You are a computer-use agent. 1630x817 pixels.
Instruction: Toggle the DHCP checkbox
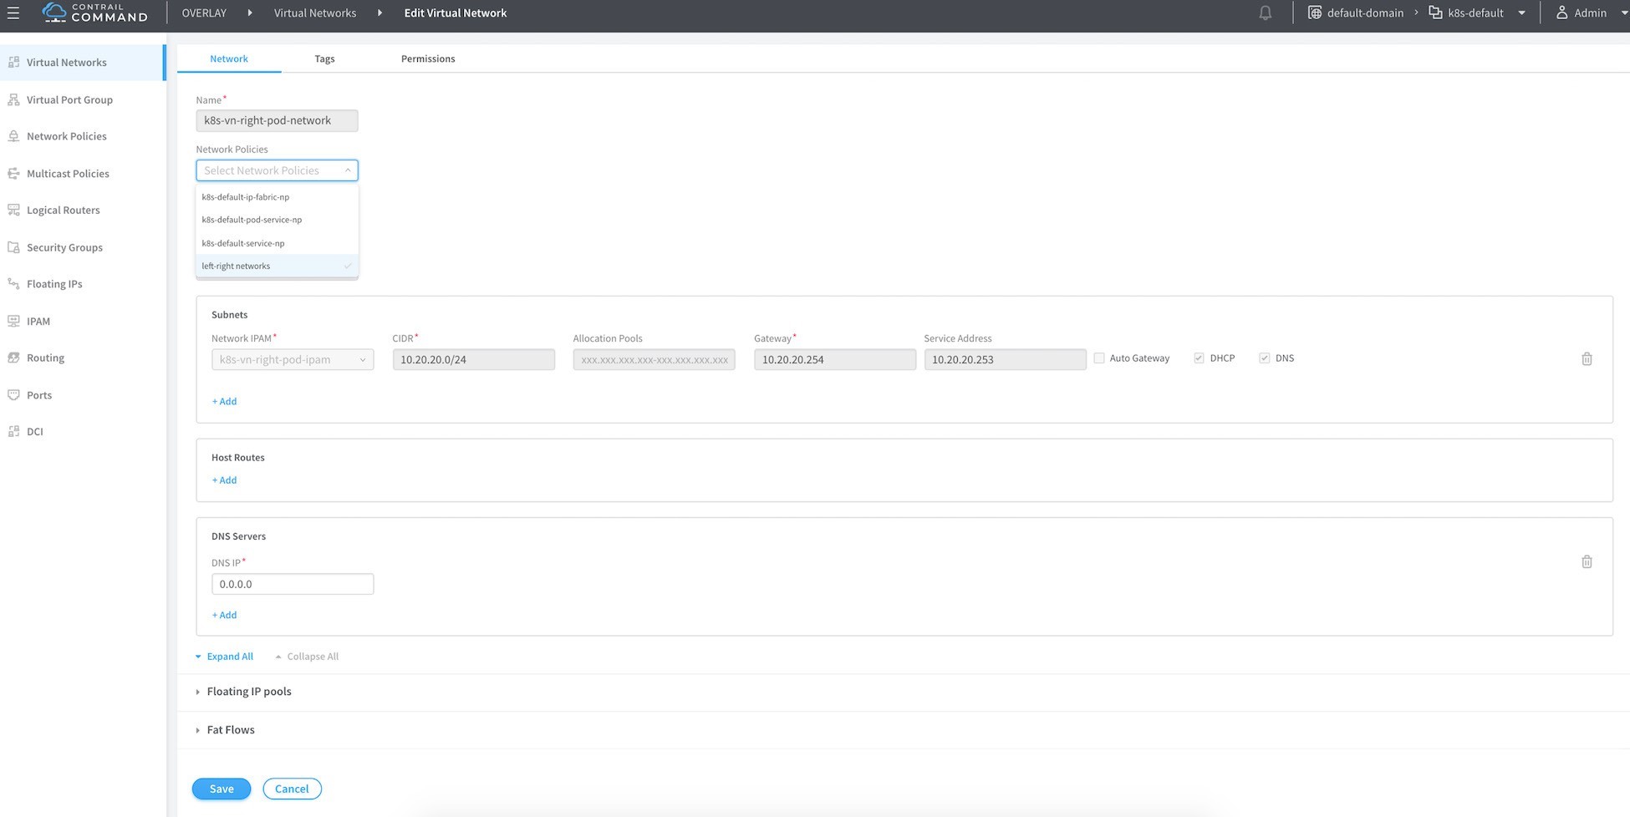[x=1199, y=358]
